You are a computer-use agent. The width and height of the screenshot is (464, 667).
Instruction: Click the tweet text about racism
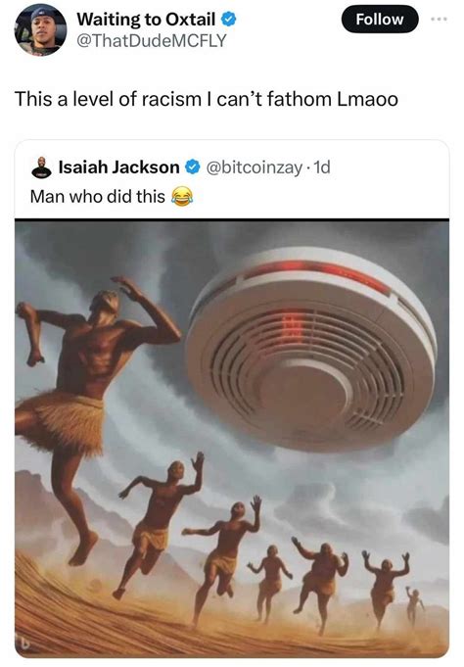click(x=207, y=99)
